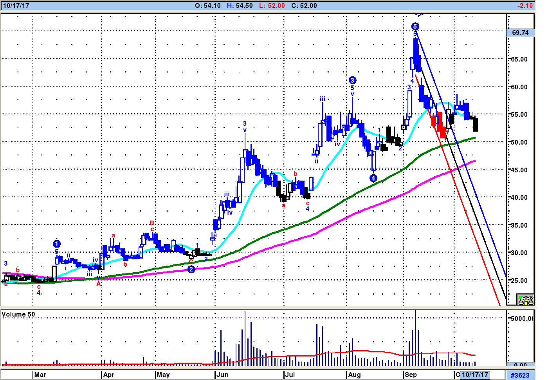
Task: Click the highlighted 10/17/17 date on time axis
Action: [x=475, y=375]
